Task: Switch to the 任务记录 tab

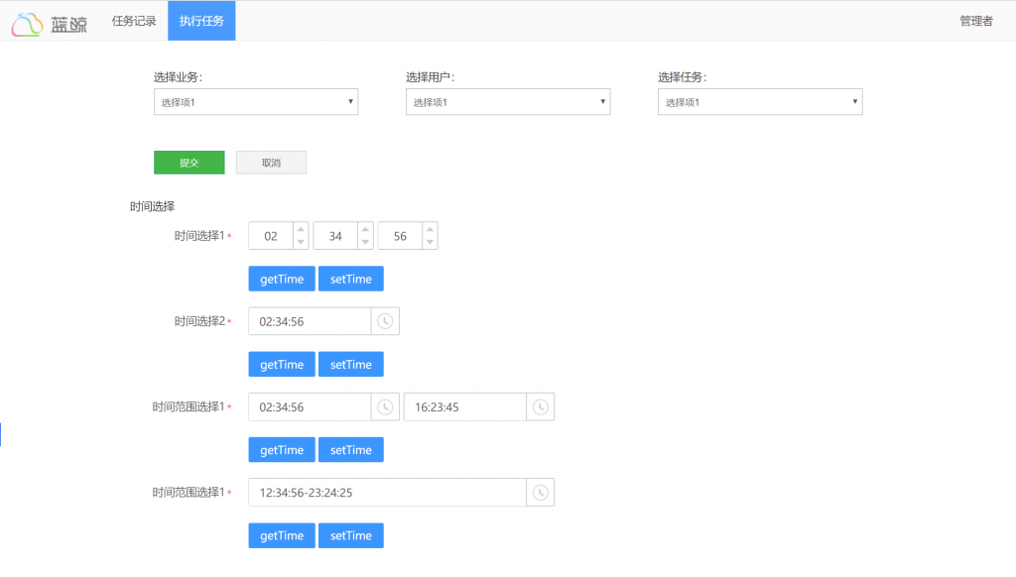Action: click(134, 21)
